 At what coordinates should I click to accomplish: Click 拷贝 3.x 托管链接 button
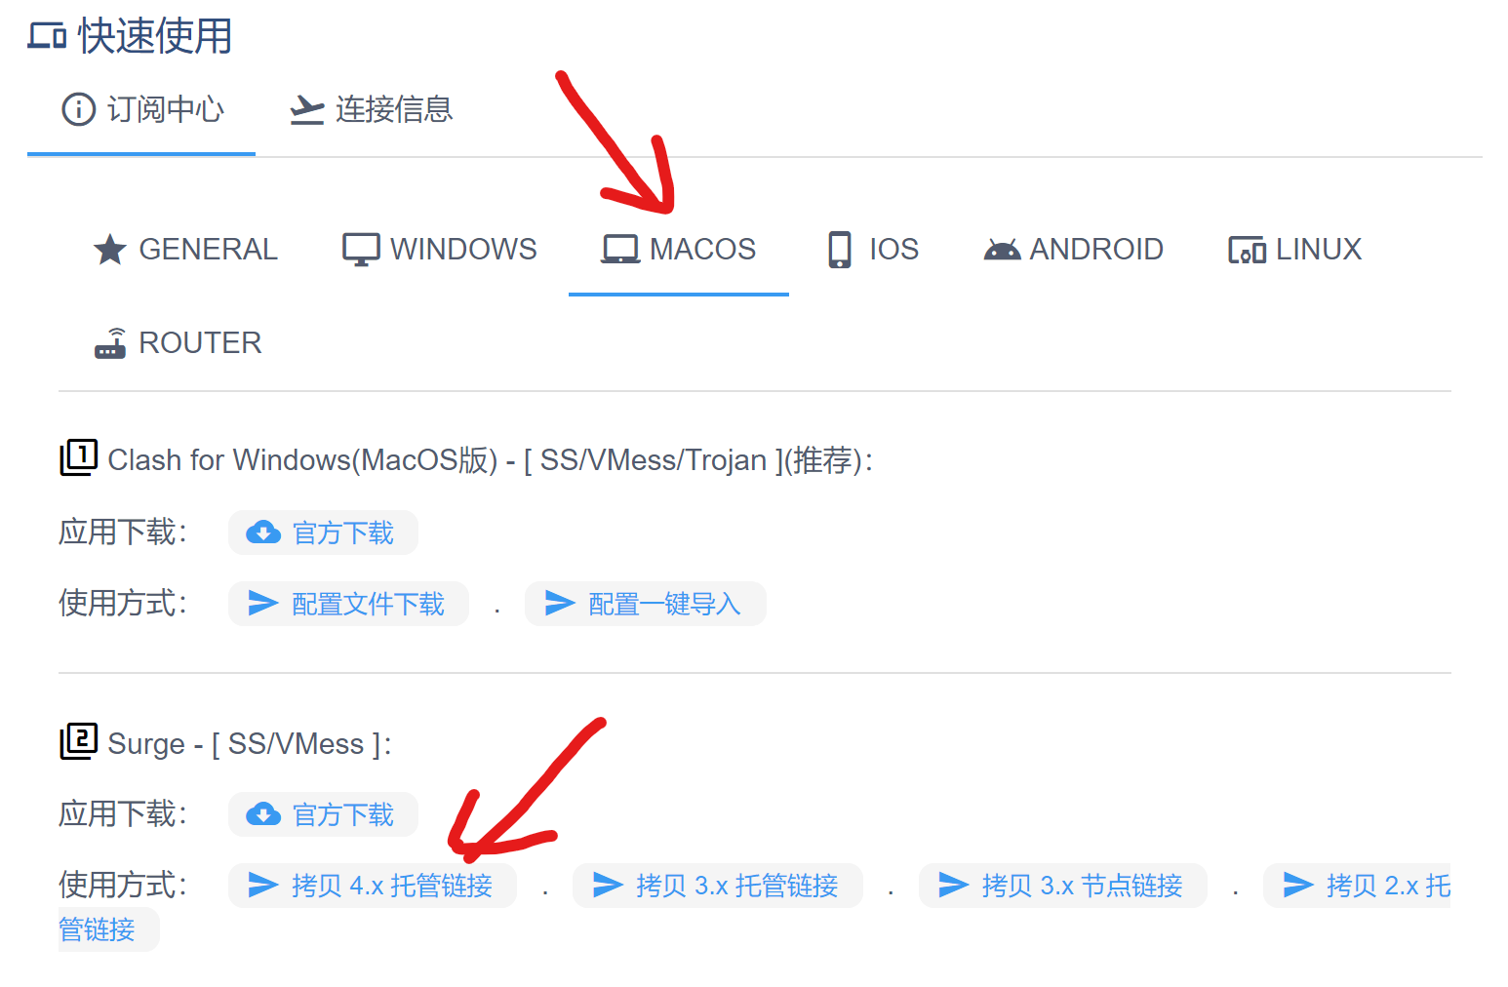click(x=718, y=886)
